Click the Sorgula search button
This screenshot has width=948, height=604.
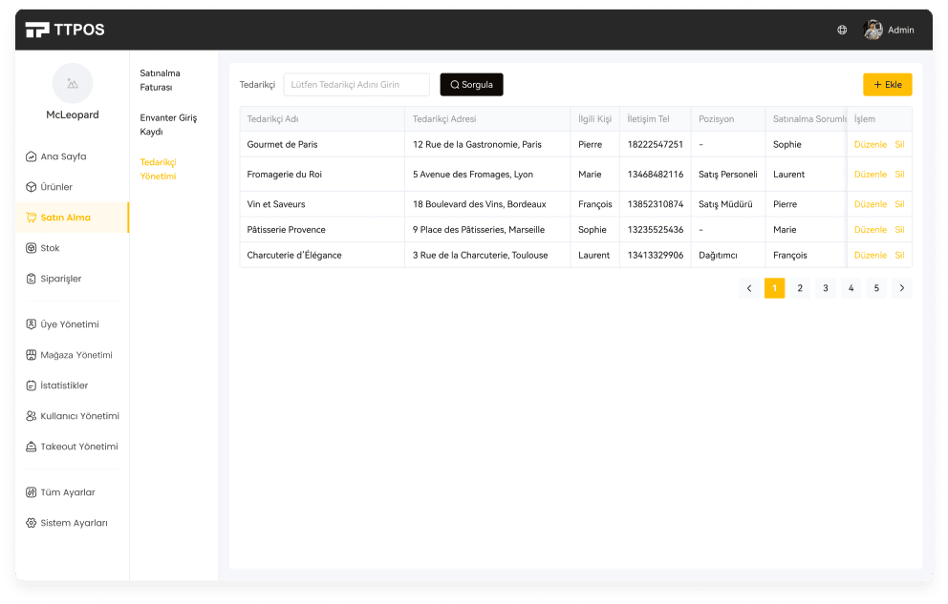tap(471, 85)
